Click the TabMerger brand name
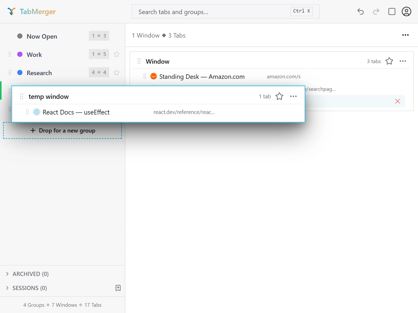Screen dimensions: 418x313 (38, 11)
